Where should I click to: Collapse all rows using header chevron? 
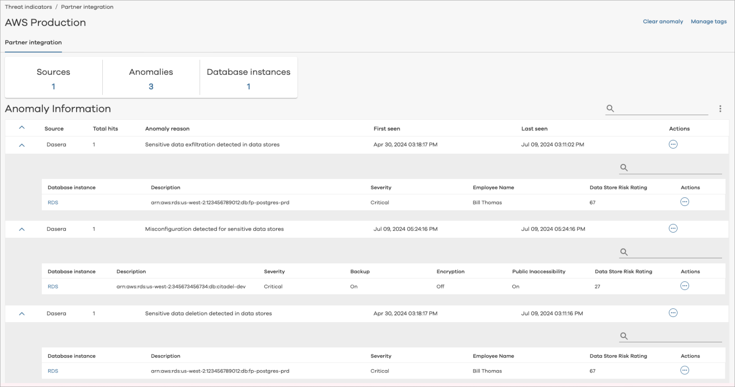22,128
